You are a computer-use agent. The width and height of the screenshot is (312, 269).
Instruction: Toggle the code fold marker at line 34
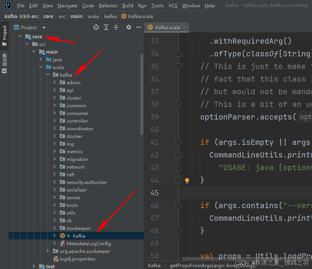pos(178,54)
